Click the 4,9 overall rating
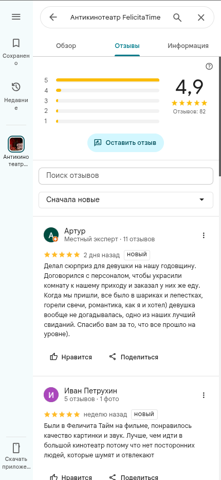This screenshot has height=480, width=221. click(189, 87)
